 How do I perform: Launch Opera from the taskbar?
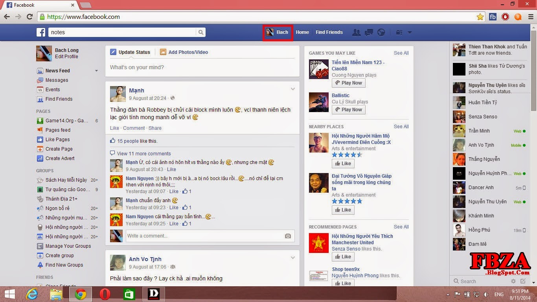coord(105,294)
